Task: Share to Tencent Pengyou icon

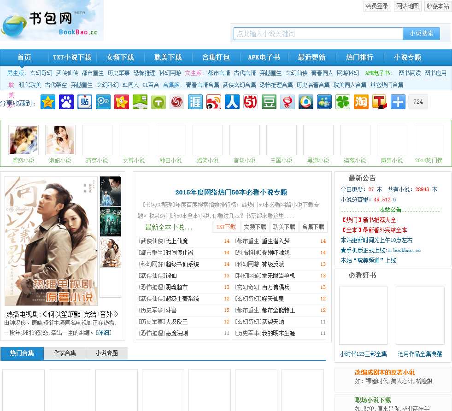Action: 103,102
